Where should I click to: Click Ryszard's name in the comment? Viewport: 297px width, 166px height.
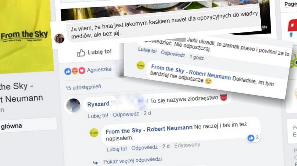click(x=98, y=104)
